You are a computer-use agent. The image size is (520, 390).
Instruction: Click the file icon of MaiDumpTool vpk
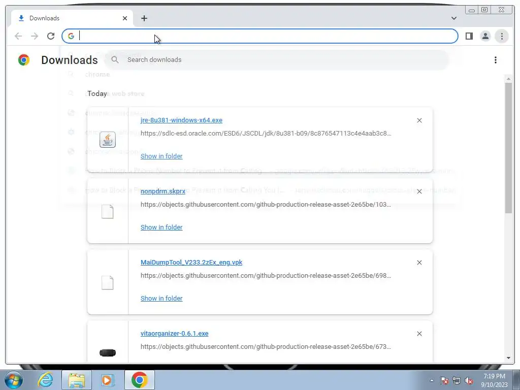pos(108,283)
